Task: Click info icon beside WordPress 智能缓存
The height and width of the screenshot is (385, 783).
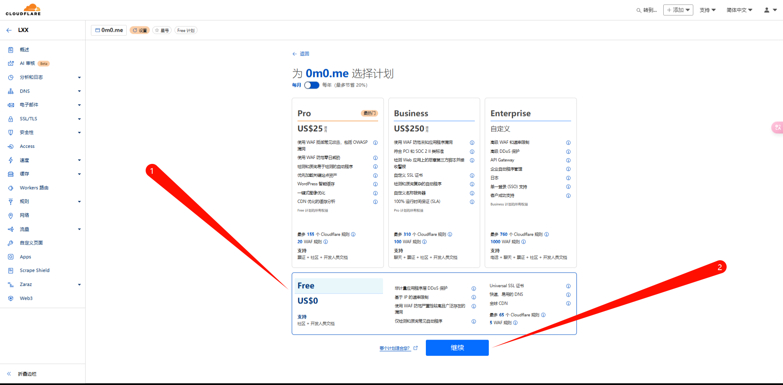Action: point(375,184)
